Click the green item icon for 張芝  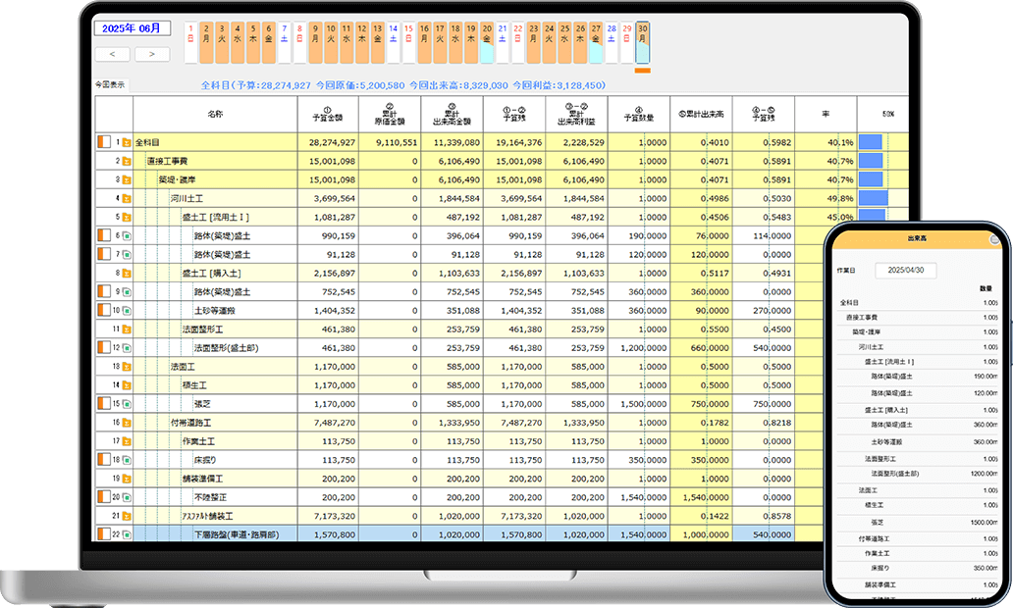point(127,403)
